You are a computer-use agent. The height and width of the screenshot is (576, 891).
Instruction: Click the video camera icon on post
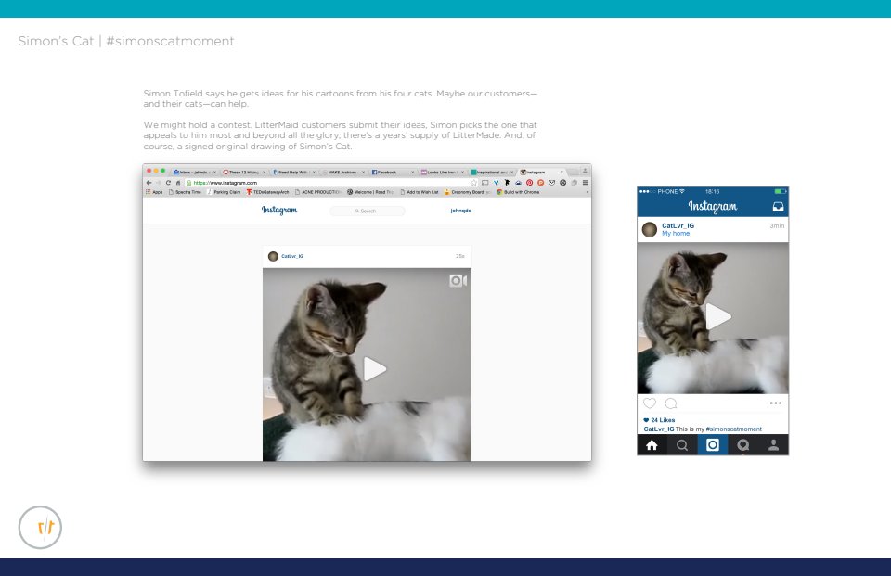point(458,281)
